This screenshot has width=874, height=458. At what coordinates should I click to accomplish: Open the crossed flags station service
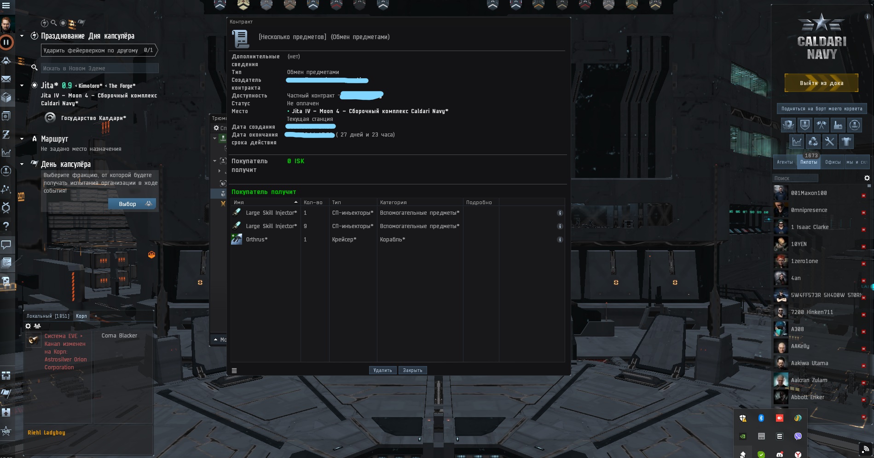822,125
